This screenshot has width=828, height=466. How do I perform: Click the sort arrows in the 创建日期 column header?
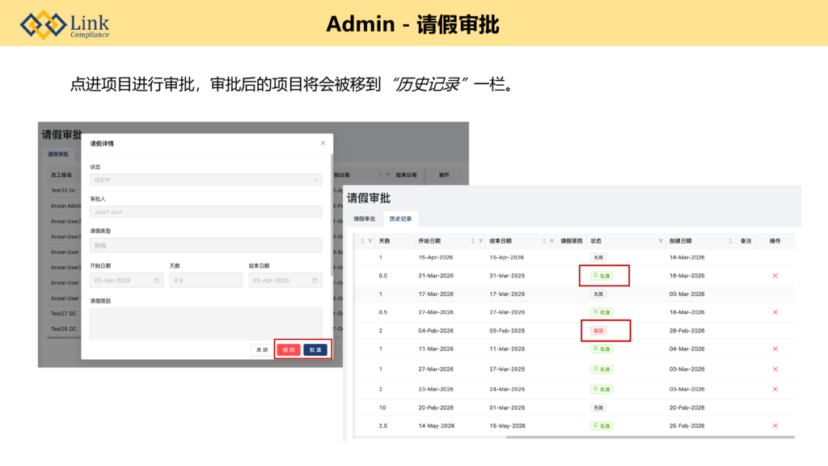pos(730,241)
